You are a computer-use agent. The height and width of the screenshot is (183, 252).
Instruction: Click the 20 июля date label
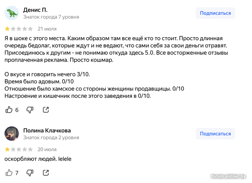pyautogui.click(x=47, y=149)
